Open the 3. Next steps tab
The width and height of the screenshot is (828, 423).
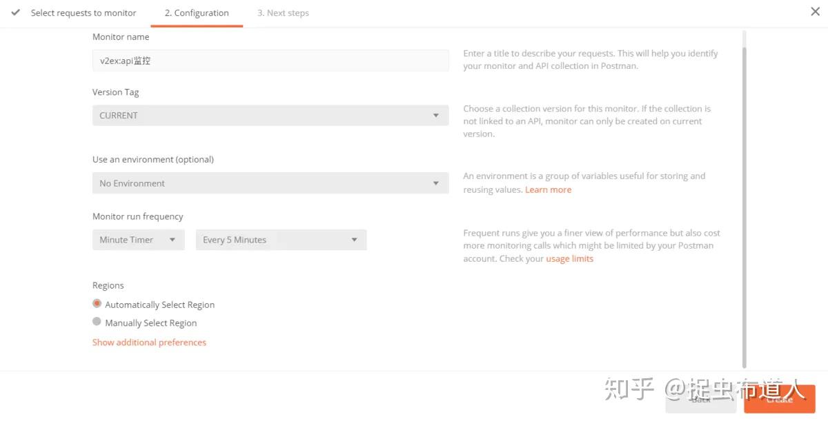pyautogui.click(x=283, y=13)
